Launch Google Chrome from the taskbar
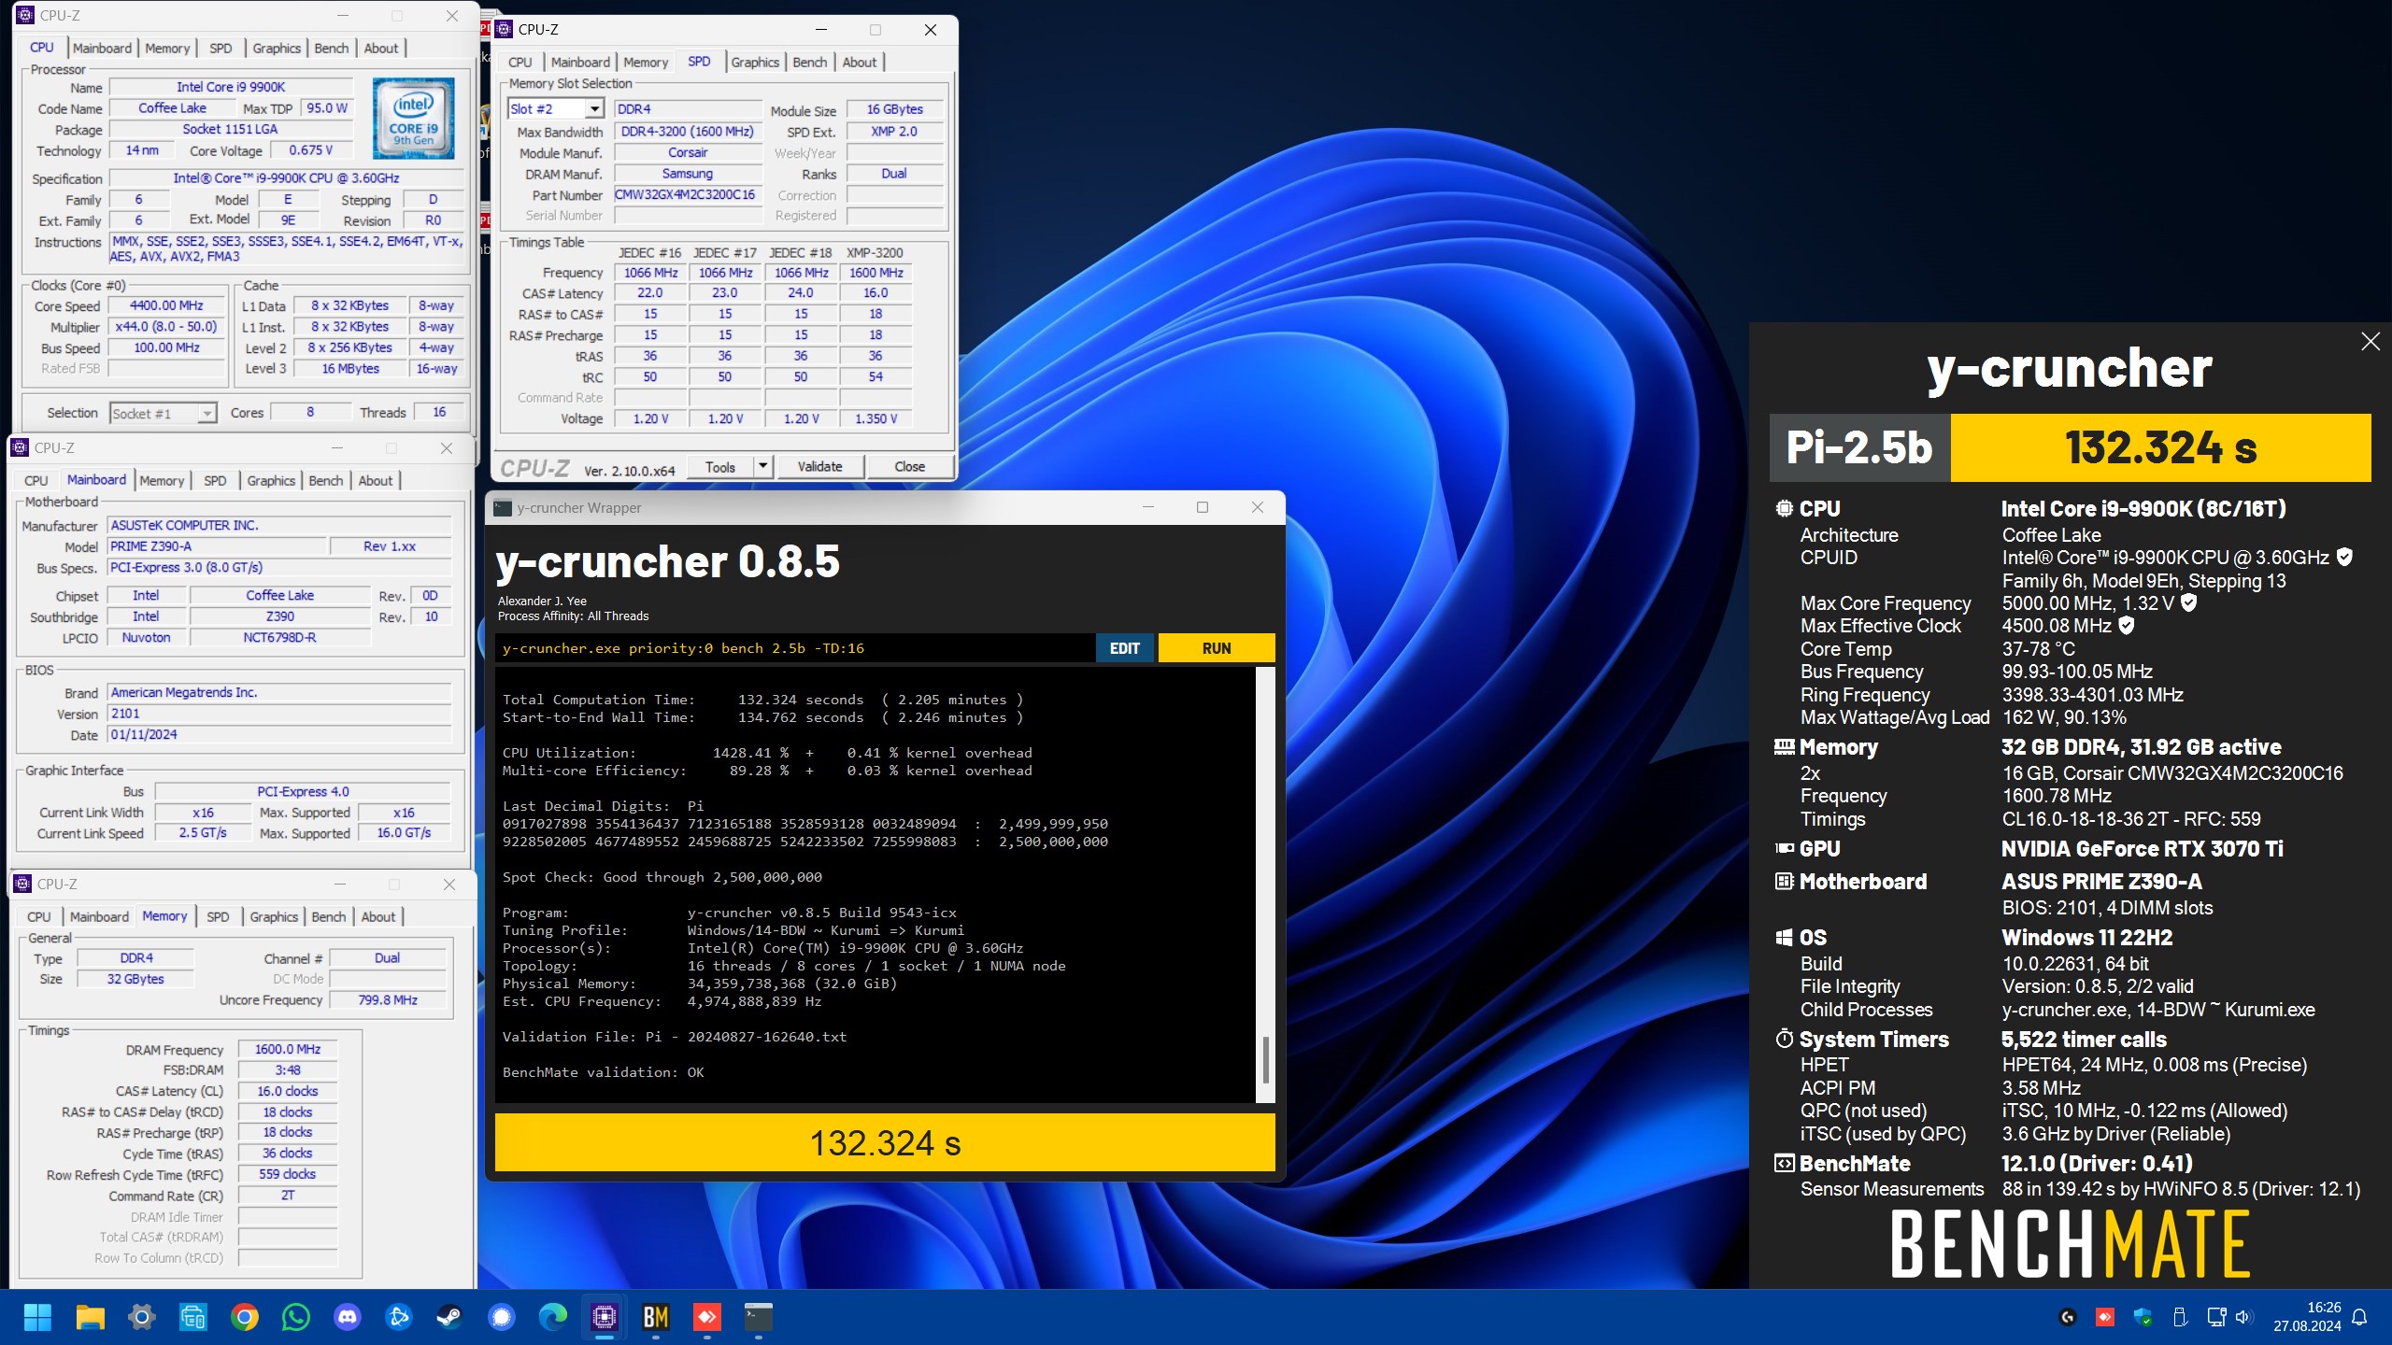This screenshot has width=2392, height=1345. (244, 1317)
